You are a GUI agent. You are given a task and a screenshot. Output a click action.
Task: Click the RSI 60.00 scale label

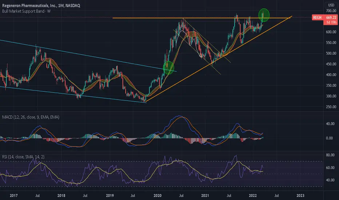coord(330,168)
